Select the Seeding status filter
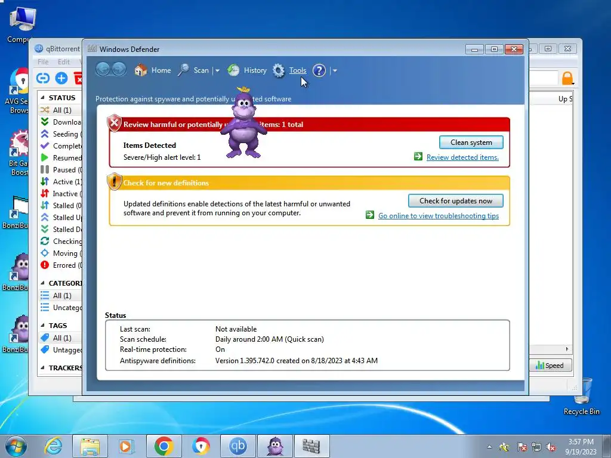 click(60, 134)
